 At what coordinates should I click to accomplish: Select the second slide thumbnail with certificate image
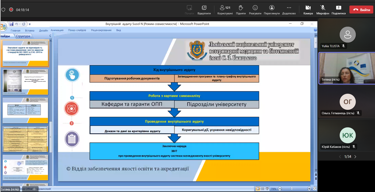tap(26, 82)
